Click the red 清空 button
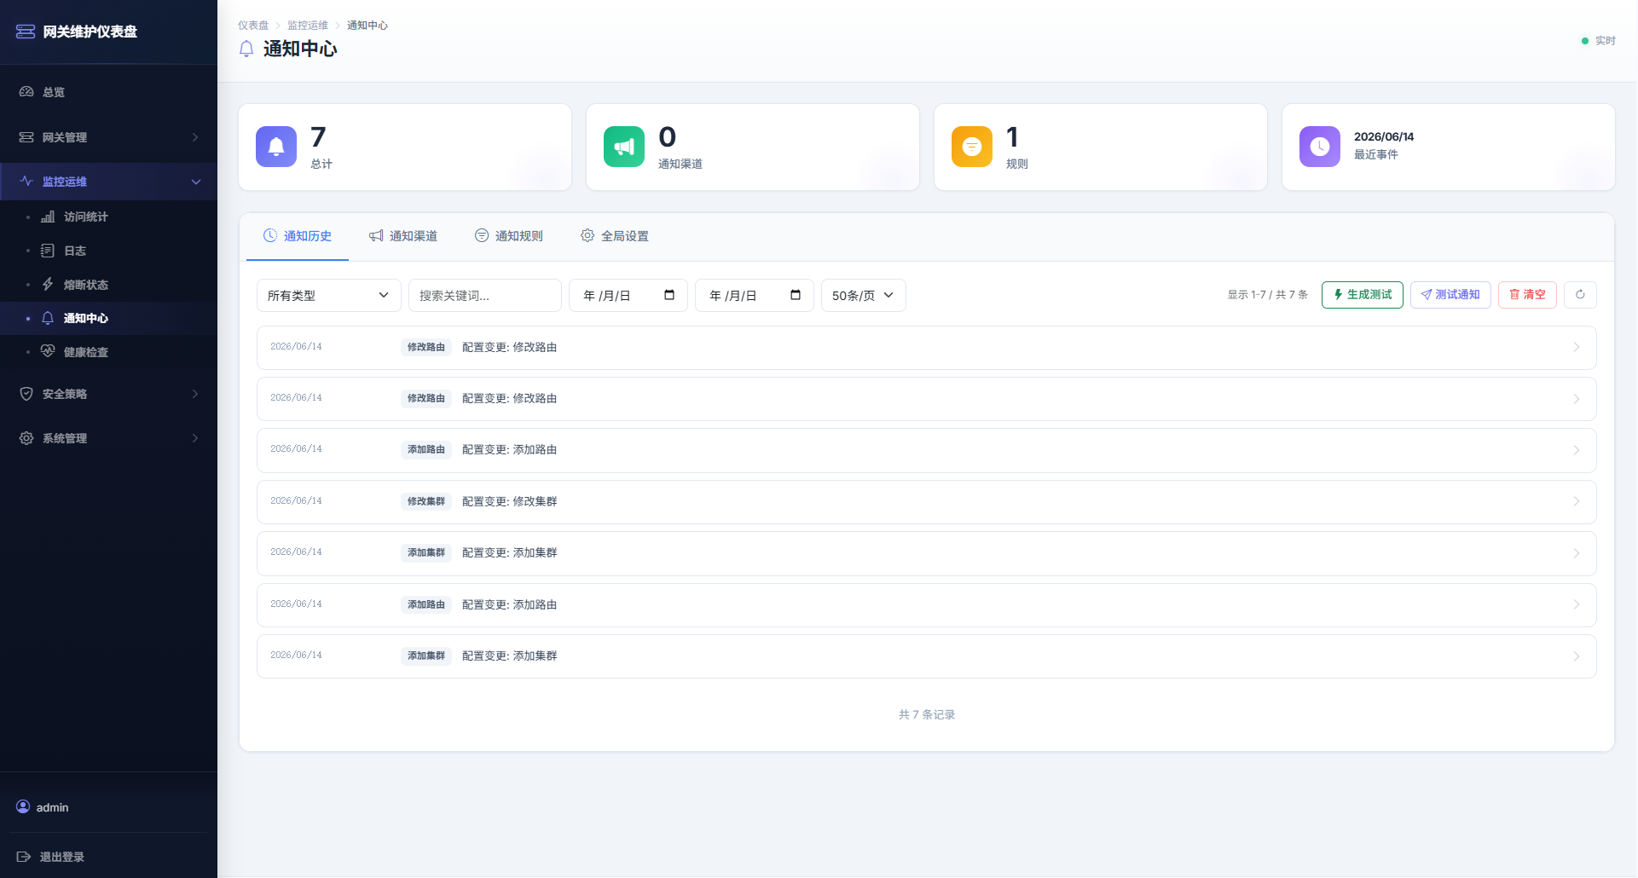The image size is (1638, 878). (1527, 295)
